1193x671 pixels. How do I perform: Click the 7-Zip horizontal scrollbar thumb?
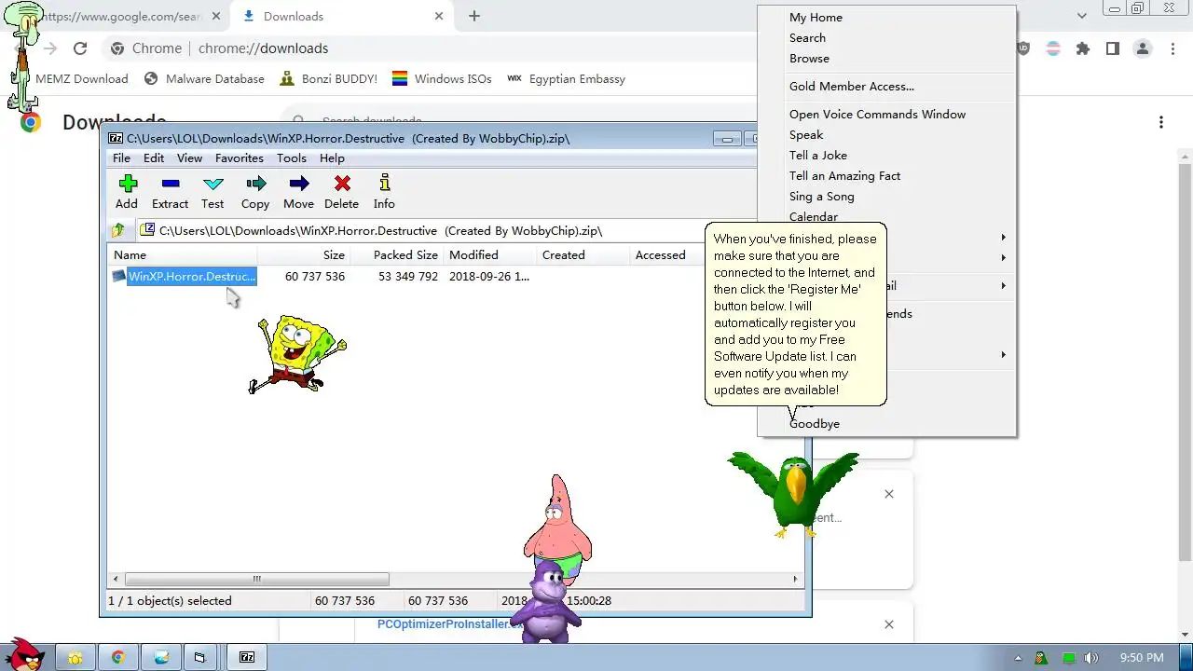[256, 579]
